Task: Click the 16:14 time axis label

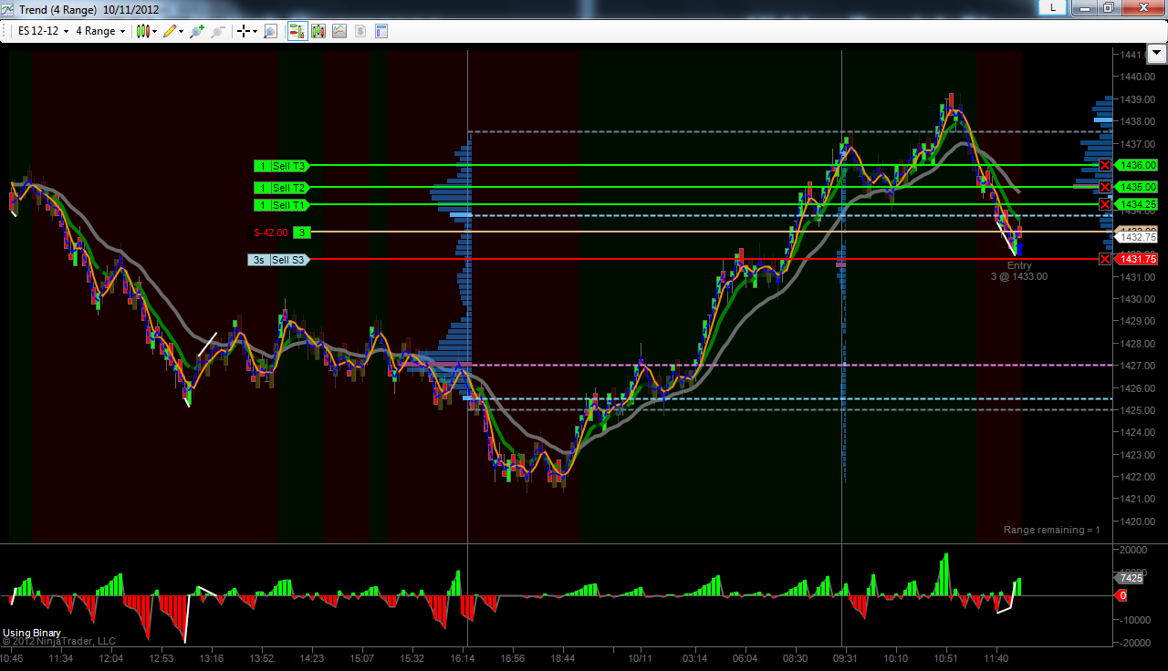Action: pos(463,657)
